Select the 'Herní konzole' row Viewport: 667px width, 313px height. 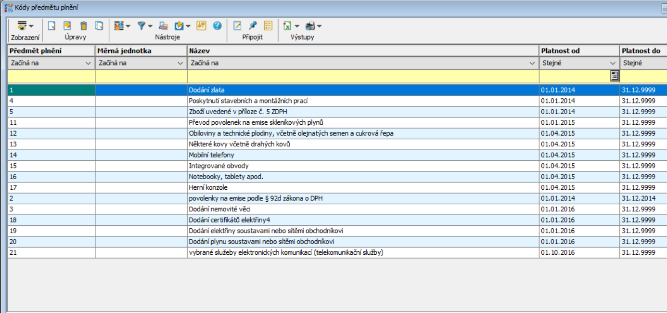[337, 187]
